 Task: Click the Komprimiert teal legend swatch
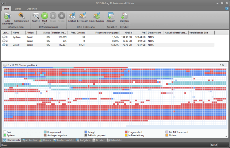45,132
